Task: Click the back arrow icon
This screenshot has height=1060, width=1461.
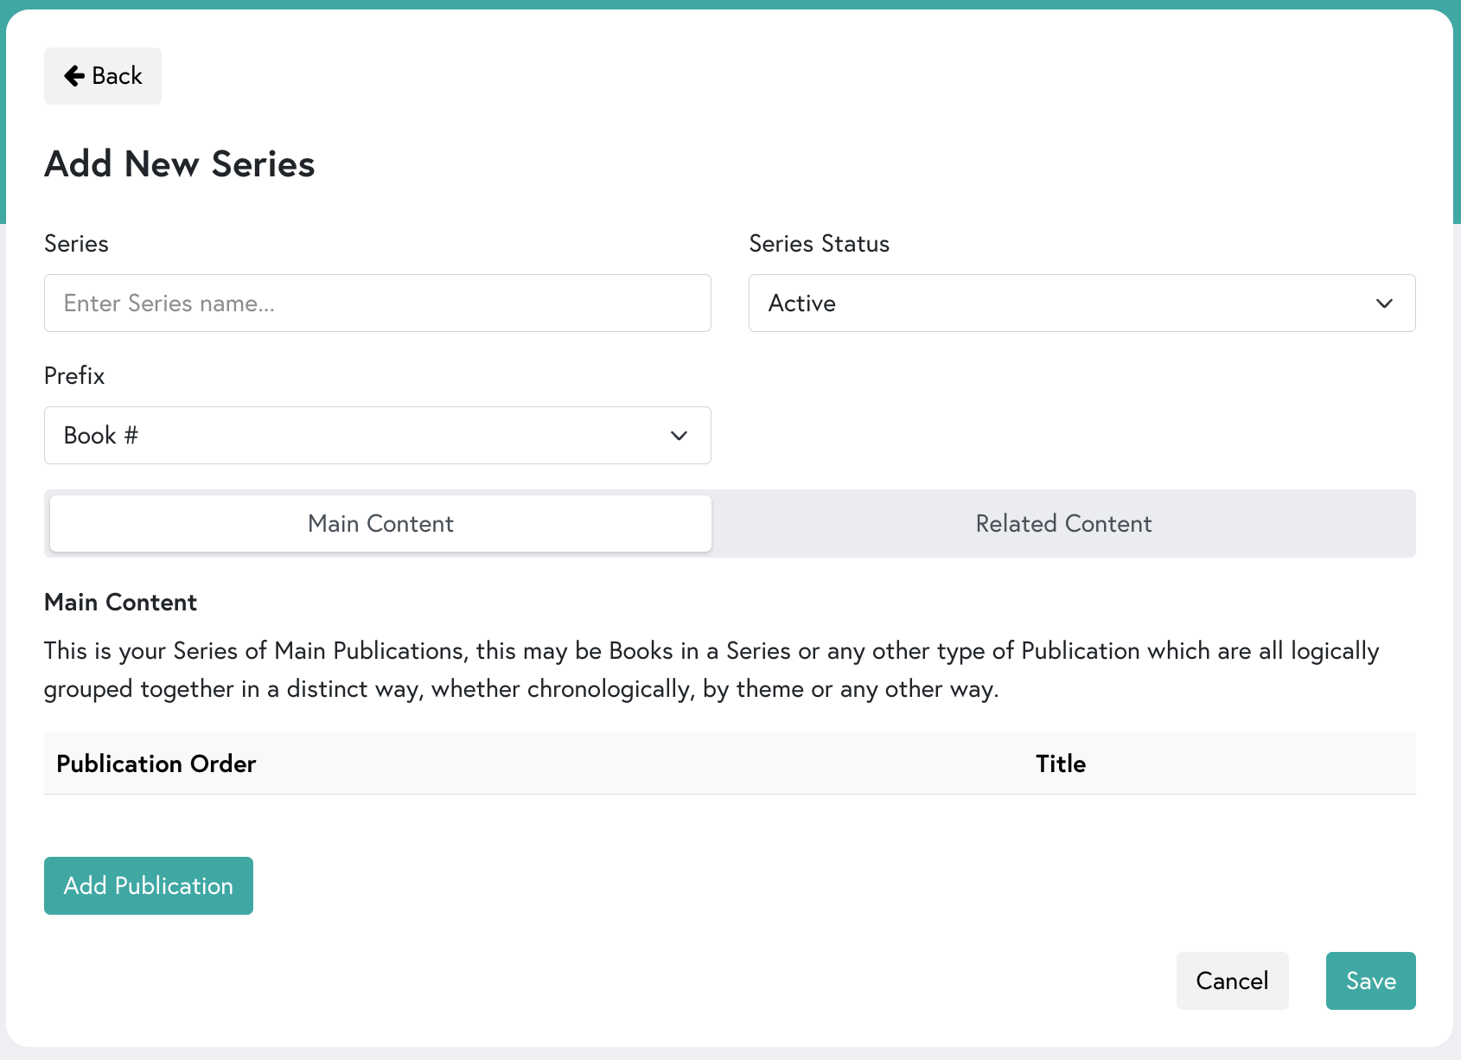Action: click(x=76, y=75)
